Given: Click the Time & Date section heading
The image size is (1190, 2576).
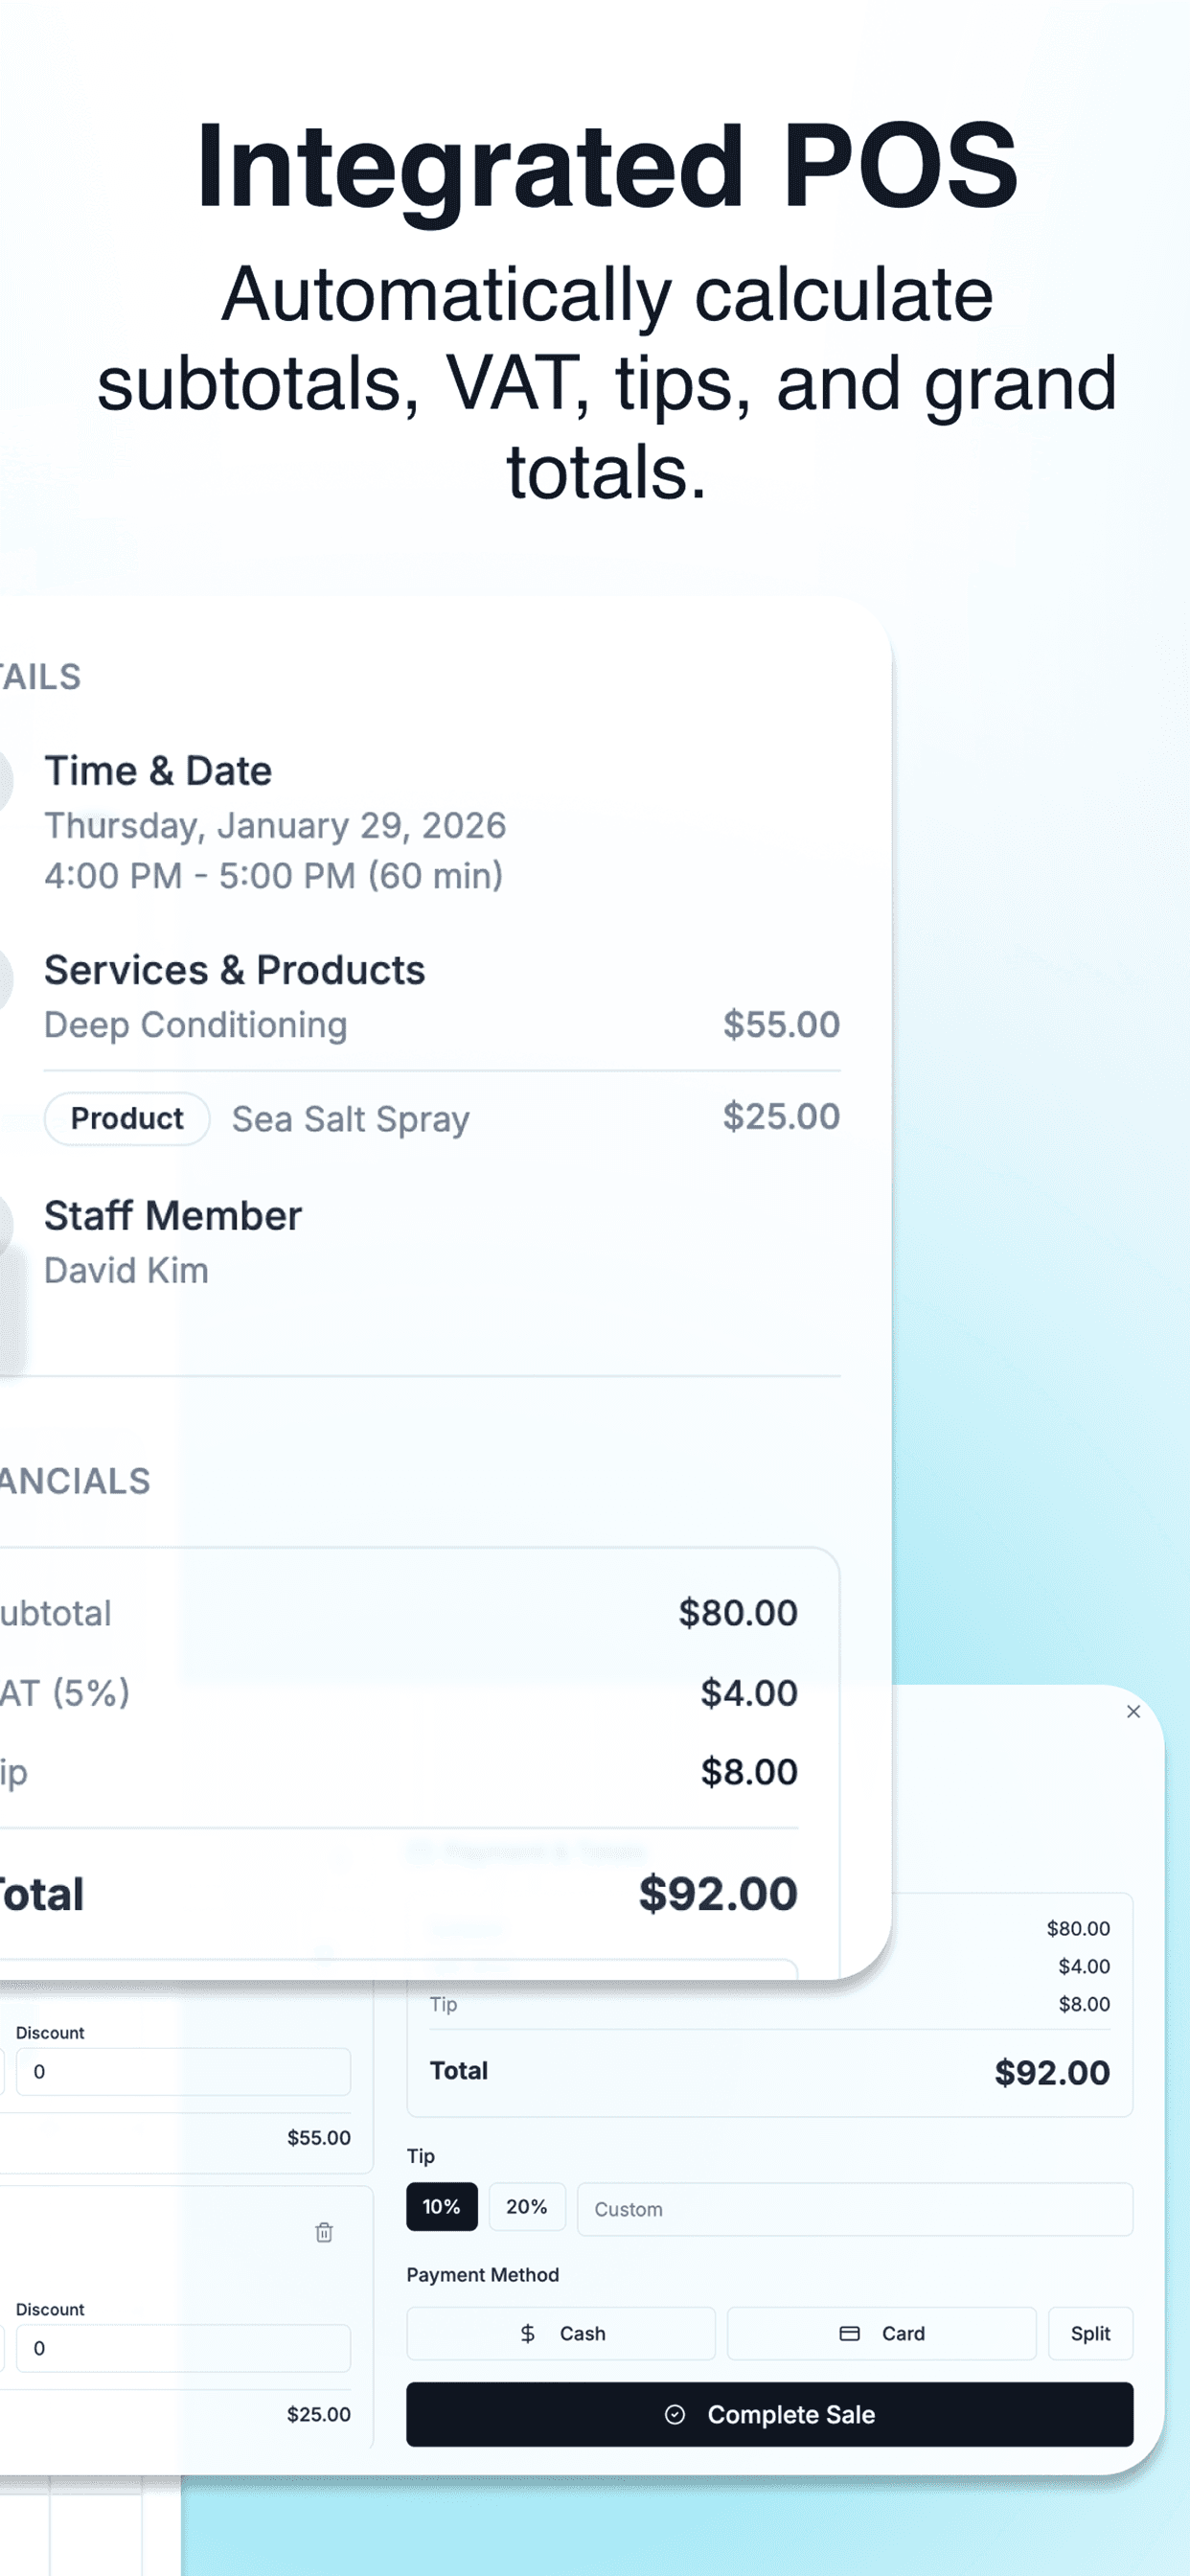Looking at the screenshot, I should 157,771.
